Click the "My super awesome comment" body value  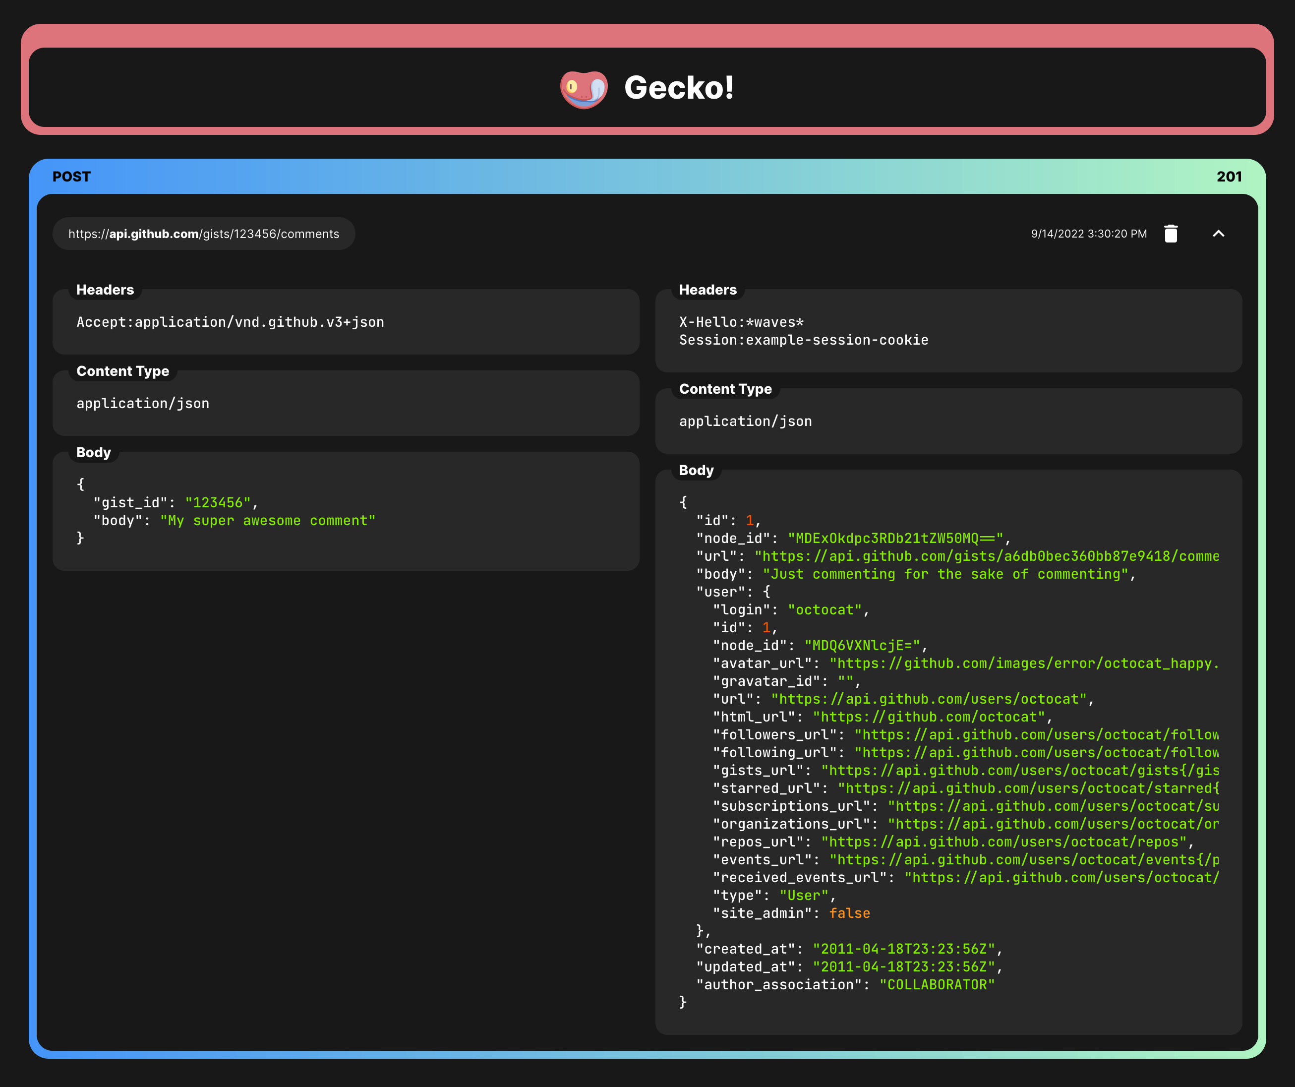tap(268, 520)
